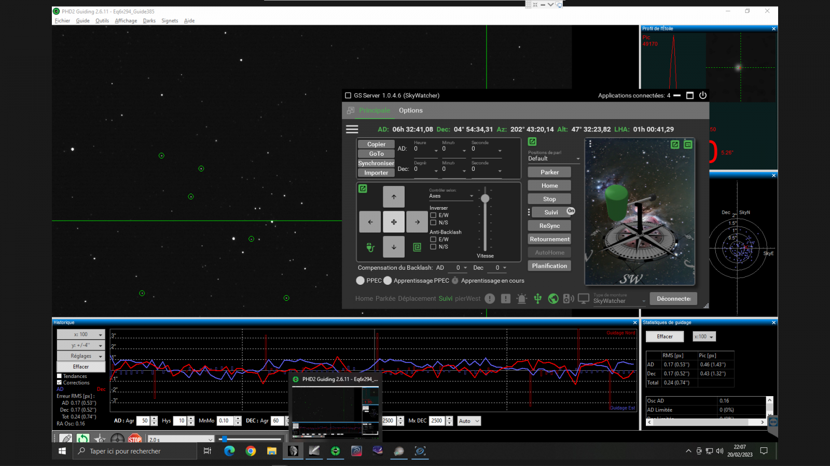Viewport: 830px width, 466px height.
Task: Click the monitor icon in GS Server status bar
Action: tap(584, 299)
